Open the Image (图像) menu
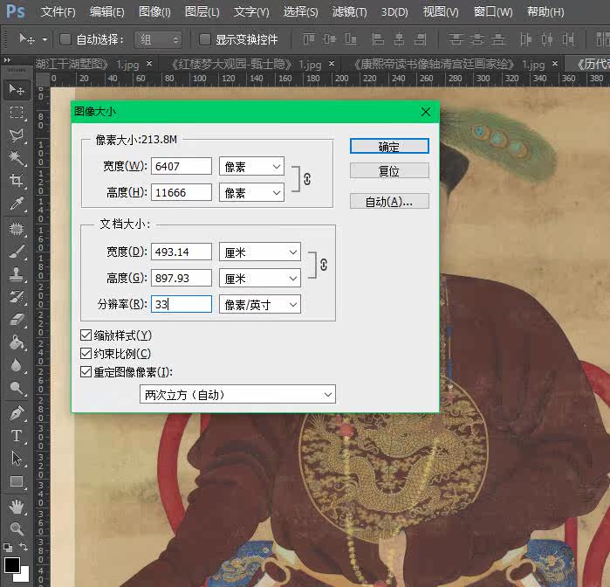This screenshot has height=587, width=610. pos(154,12)
